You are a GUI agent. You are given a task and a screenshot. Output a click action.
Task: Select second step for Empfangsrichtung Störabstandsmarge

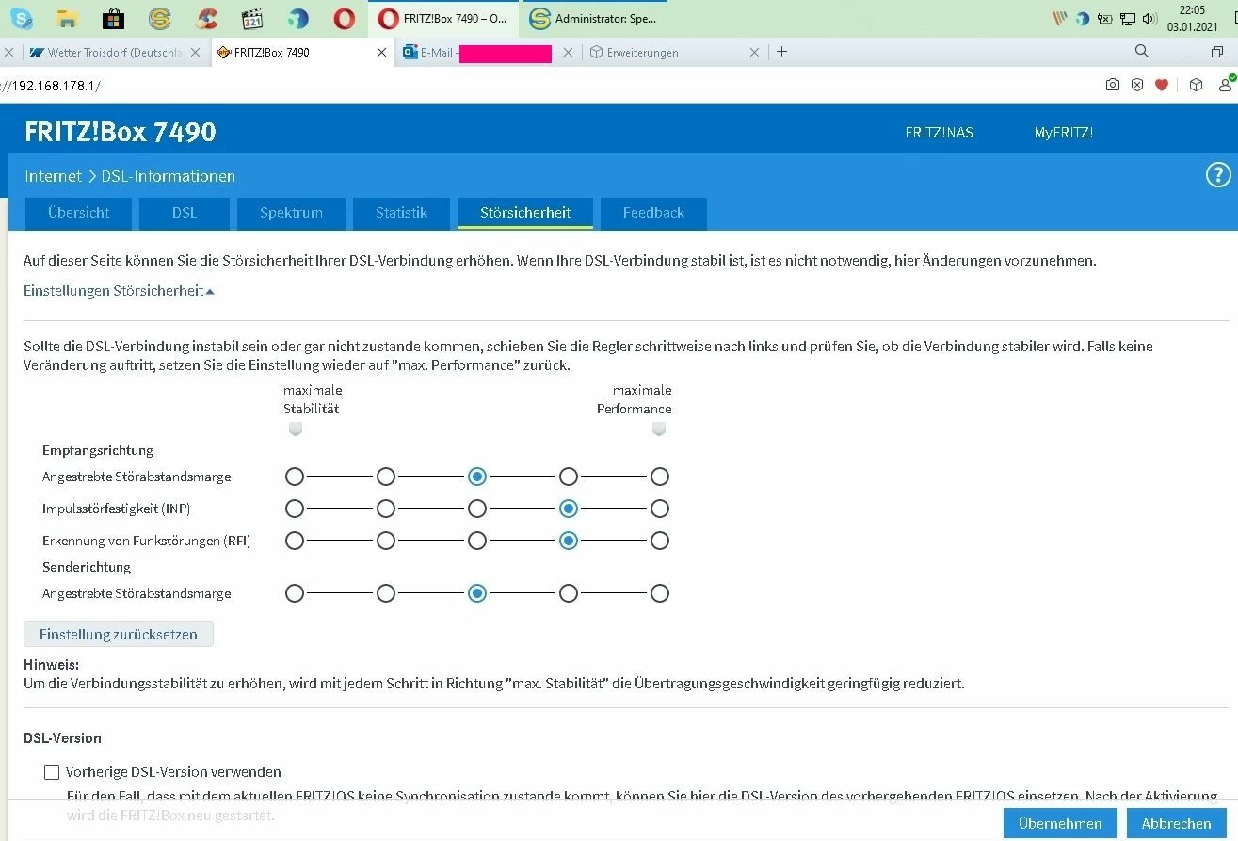tap(386, 477)
